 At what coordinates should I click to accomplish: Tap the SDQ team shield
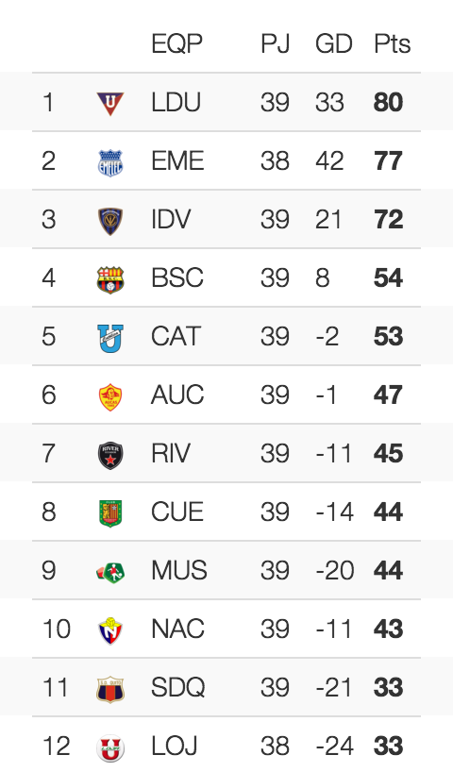(110, 689)
